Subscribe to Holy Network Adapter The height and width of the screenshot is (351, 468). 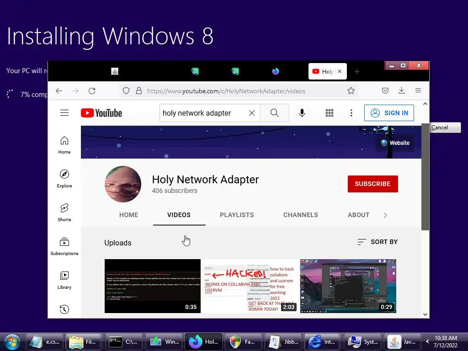[x=373, y=184]
